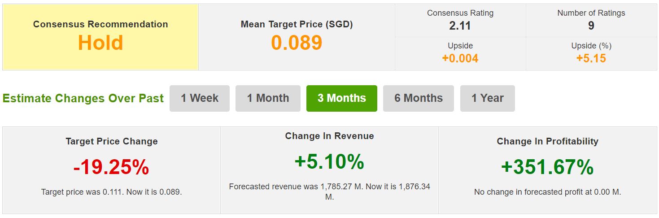
Task: Click the active 3 Months tab
Action: [342, 98]
